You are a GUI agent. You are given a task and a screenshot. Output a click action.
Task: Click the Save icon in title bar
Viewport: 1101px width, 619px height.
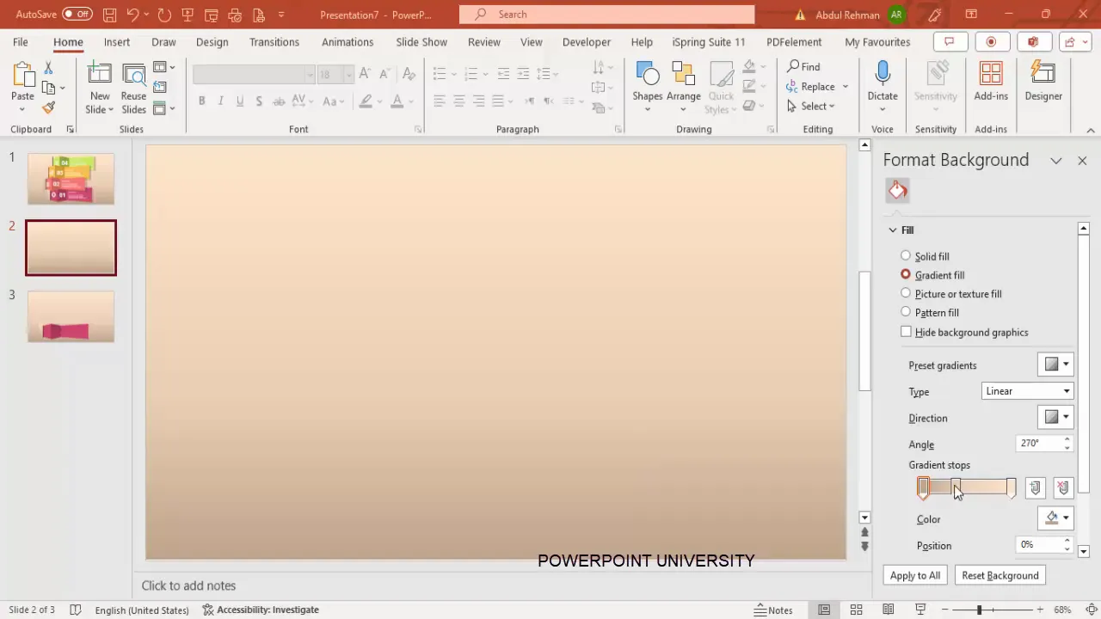click(x=109, y=15)
